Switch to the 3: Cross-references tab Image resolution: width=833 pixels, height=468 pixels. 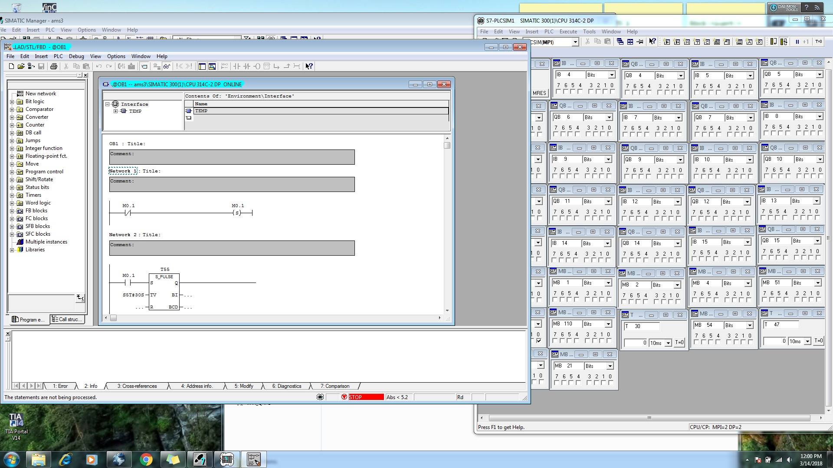pos(137,386)
